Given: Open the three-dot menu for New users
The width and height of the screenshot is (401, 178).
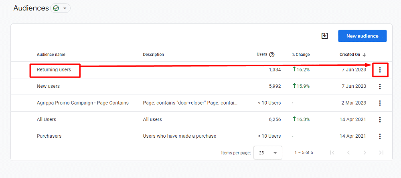Looking at the screenshot, I should point(380,86).
